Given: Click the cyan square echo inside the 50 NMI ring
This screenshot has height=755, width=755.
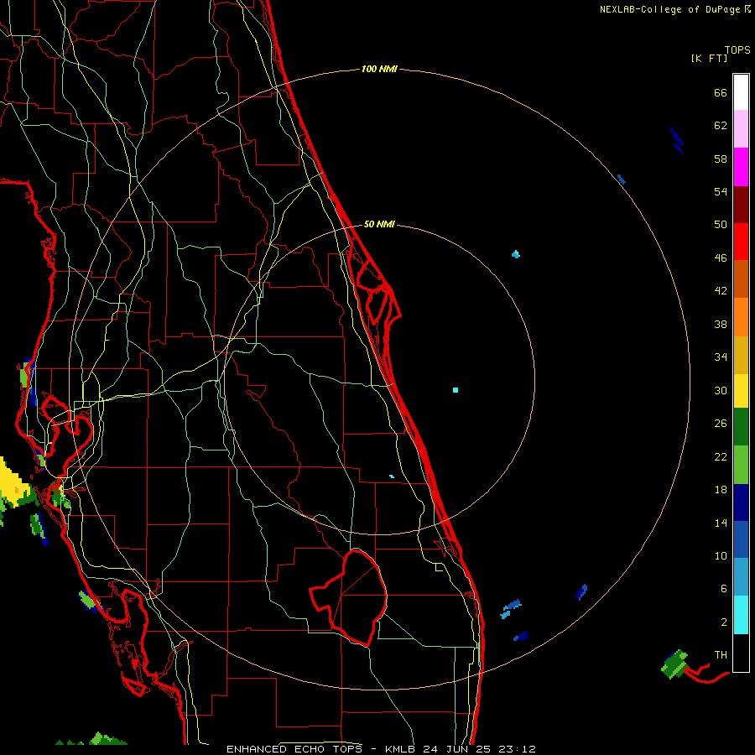Looking at the screenshot, I should tap(456, 390).
